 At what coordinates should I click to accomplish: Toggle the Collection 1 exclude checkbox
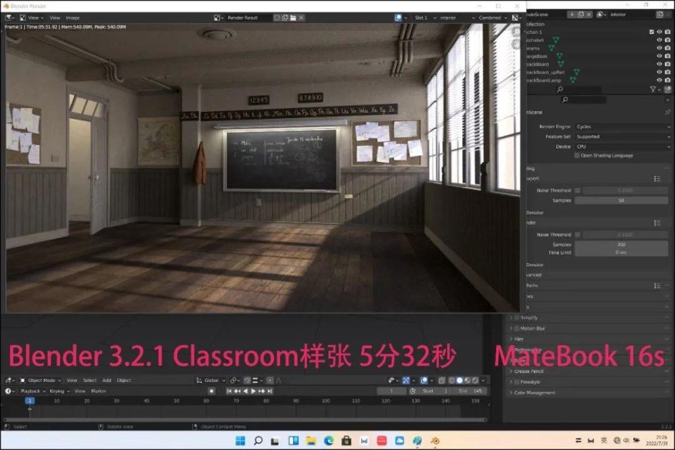[652, 32]
